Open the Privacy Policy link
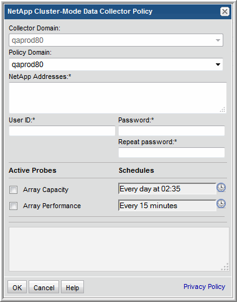Screen dimensions: 237x302 point(204,286)
